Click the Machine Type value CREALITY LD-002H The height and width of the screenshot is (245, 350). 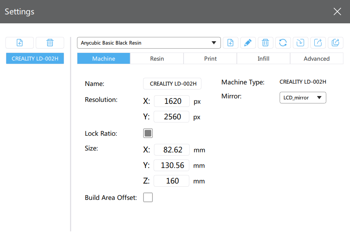[303, 82]
